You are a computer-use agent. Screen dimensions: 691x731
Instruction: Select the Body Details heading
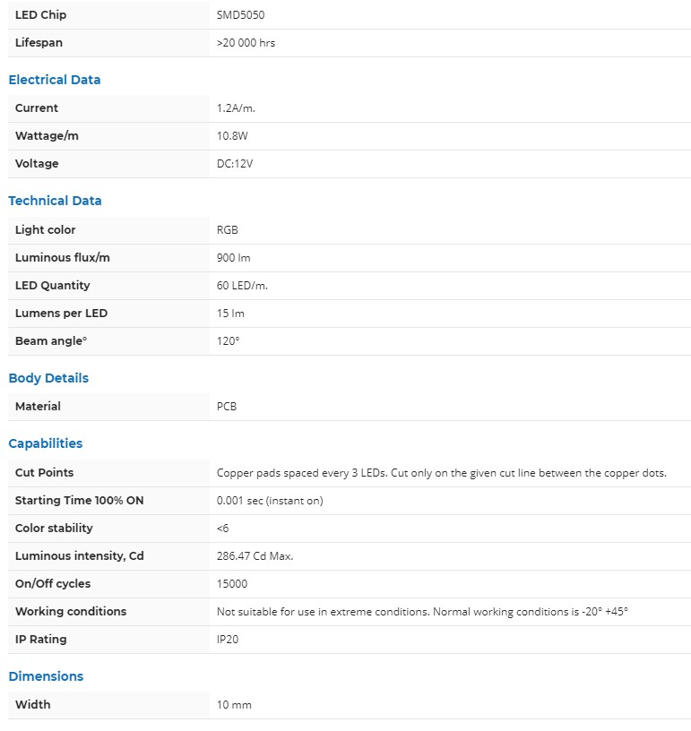[x=48, y=378]
